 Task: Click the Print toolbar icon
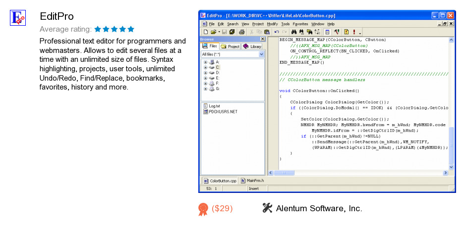(x=241, y=32)
